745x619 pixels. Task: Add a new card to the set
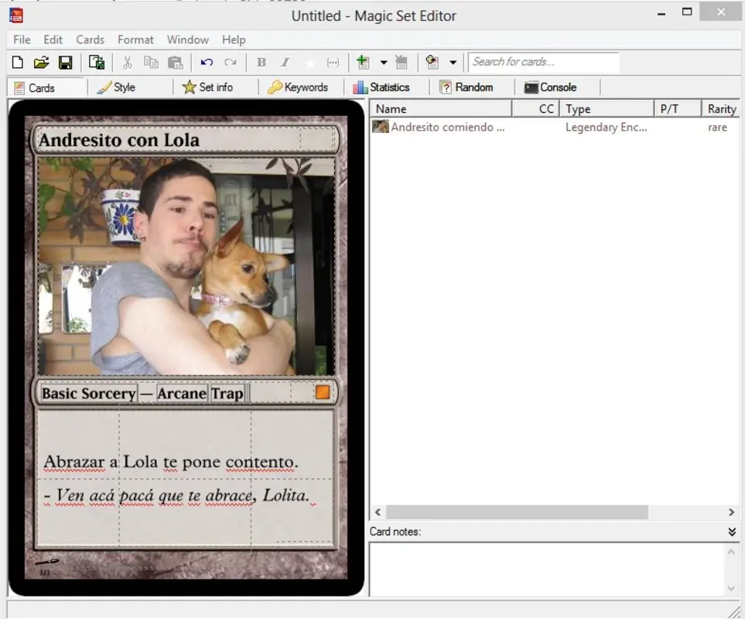pos(361,63)
